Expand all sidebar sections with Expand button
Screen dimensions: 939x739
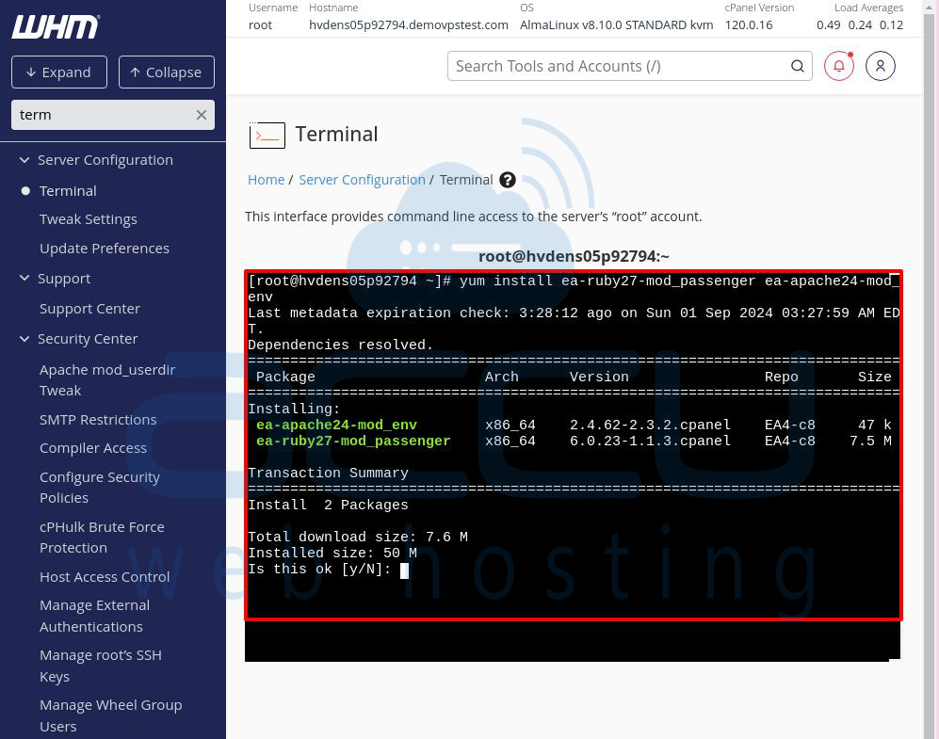click(x=59, y=72)
